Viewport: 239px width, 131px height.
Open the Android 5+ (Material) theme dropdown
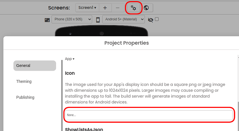[123, 19]
